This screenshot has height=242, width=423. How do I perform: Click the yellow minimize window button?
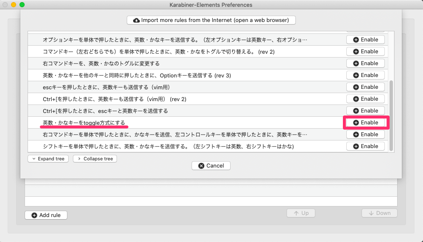[x=14, y=5]
